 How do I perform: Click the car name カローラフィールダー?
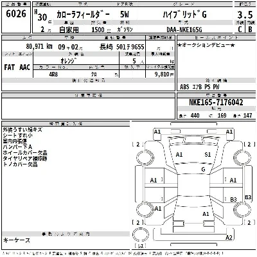click(x=83, y=15)
